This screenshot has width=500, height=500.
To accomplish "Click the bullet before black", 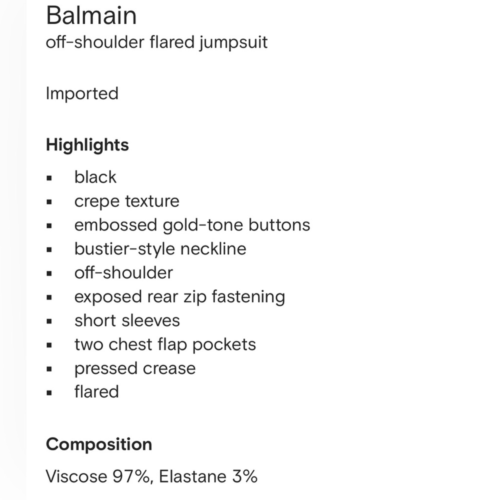I will click(x=49, y=178).
